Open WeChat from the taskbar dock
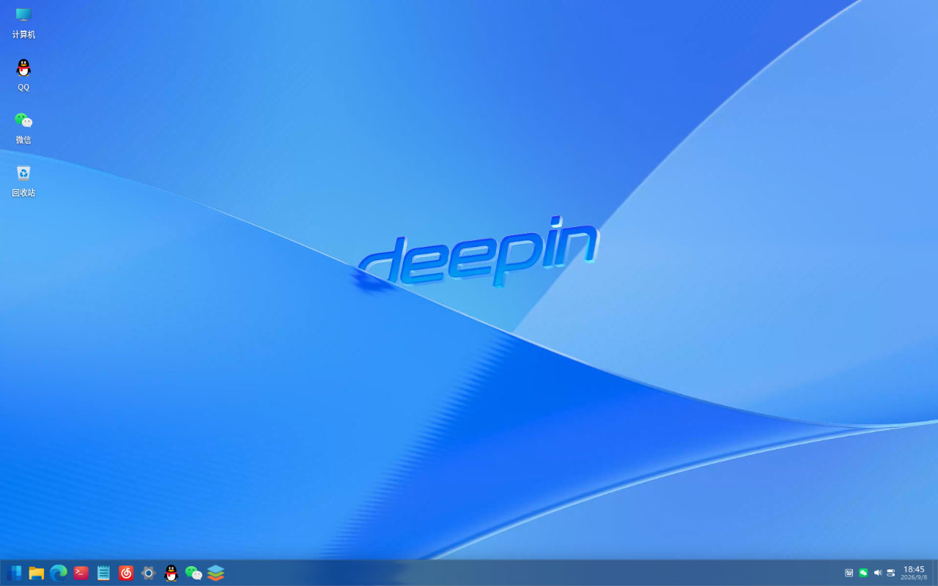Screen dimensions: 938x586 click(193, 573)
